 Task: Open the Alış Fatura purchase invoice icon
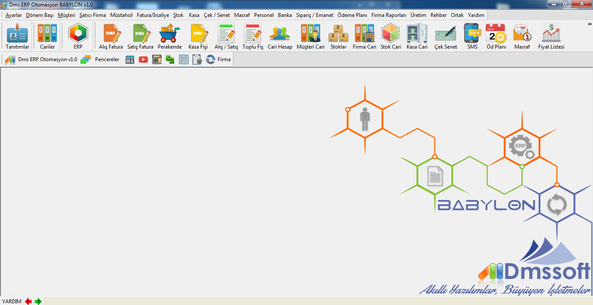click(x=111, y=36)
